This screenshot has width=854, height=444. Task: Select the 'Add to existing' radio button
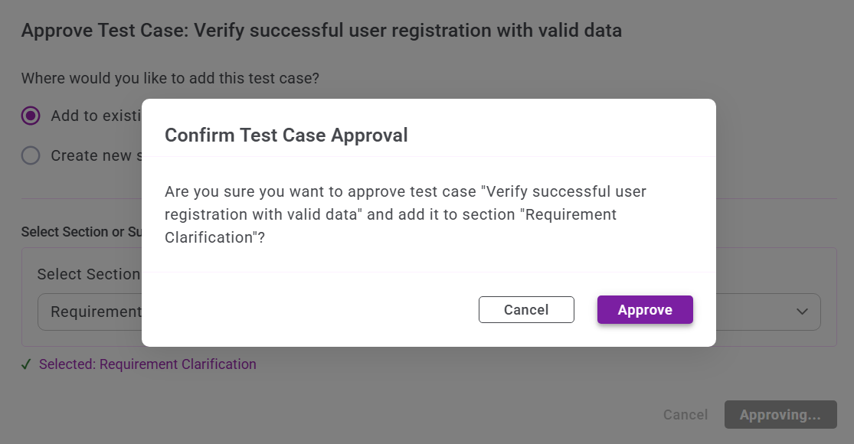click(x=31, y=116)
